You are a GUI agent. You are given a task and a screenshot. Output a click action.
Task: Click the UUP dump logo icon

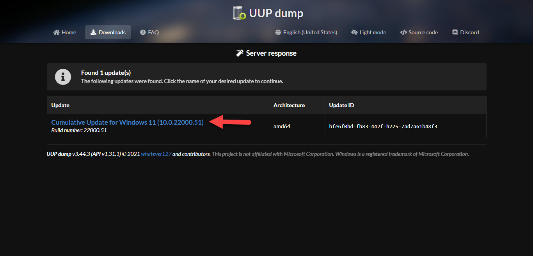pyautogui.click(x=239, y=13)
